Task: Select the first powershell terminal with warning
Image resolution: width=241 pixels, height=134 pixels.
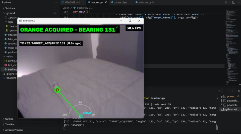Action: click(230, 96)
